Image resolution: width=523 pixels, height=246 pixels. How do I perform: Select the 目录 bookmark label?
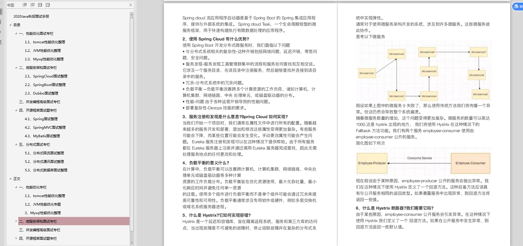[17, 25]
